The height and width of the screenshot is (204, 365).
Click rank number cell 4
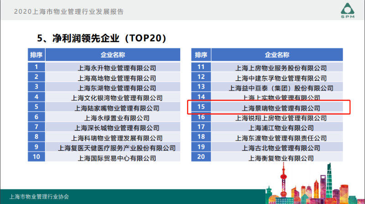pyautogui.click(x=36, y=97)
